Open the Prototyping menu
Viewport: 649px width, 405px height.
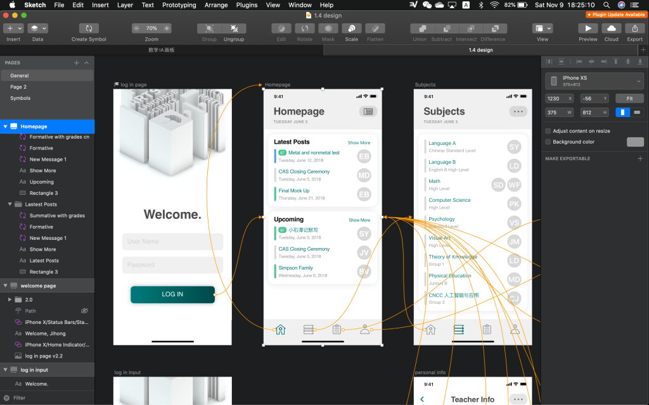[x=179, y=5]
